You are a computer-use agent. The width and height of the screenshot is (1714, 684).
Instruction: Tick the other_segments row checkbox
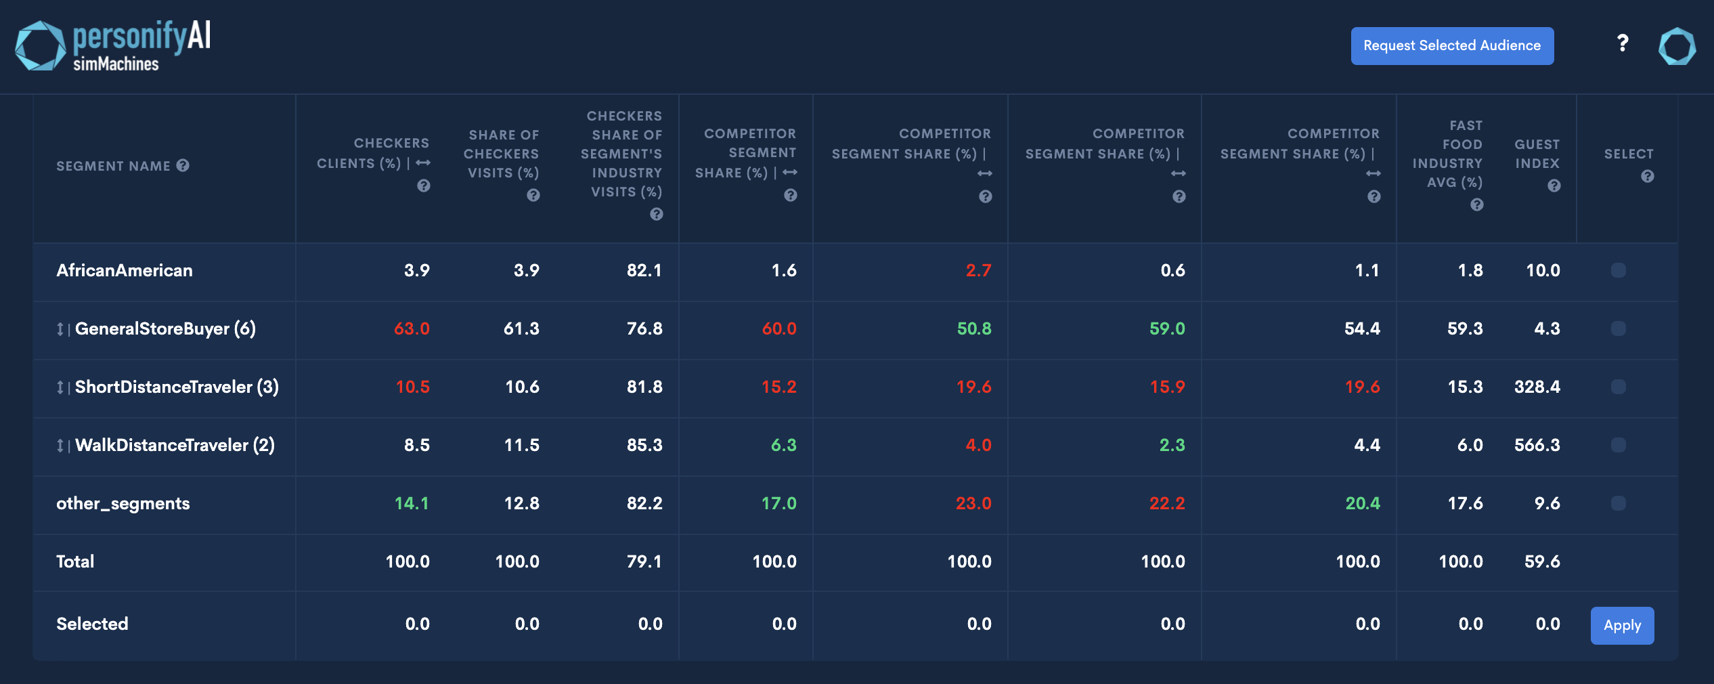coord(1619,503)
